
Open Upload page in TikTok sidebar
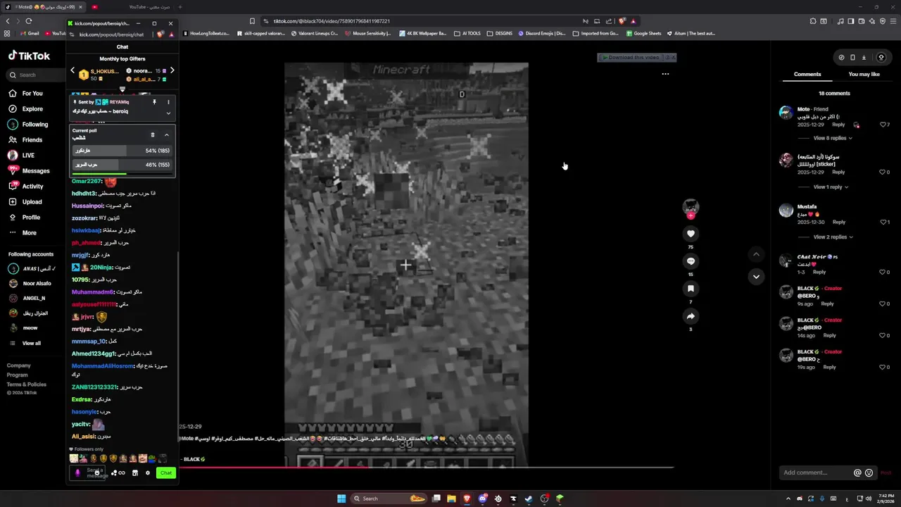pyautogui.click(x=25, y=201)
